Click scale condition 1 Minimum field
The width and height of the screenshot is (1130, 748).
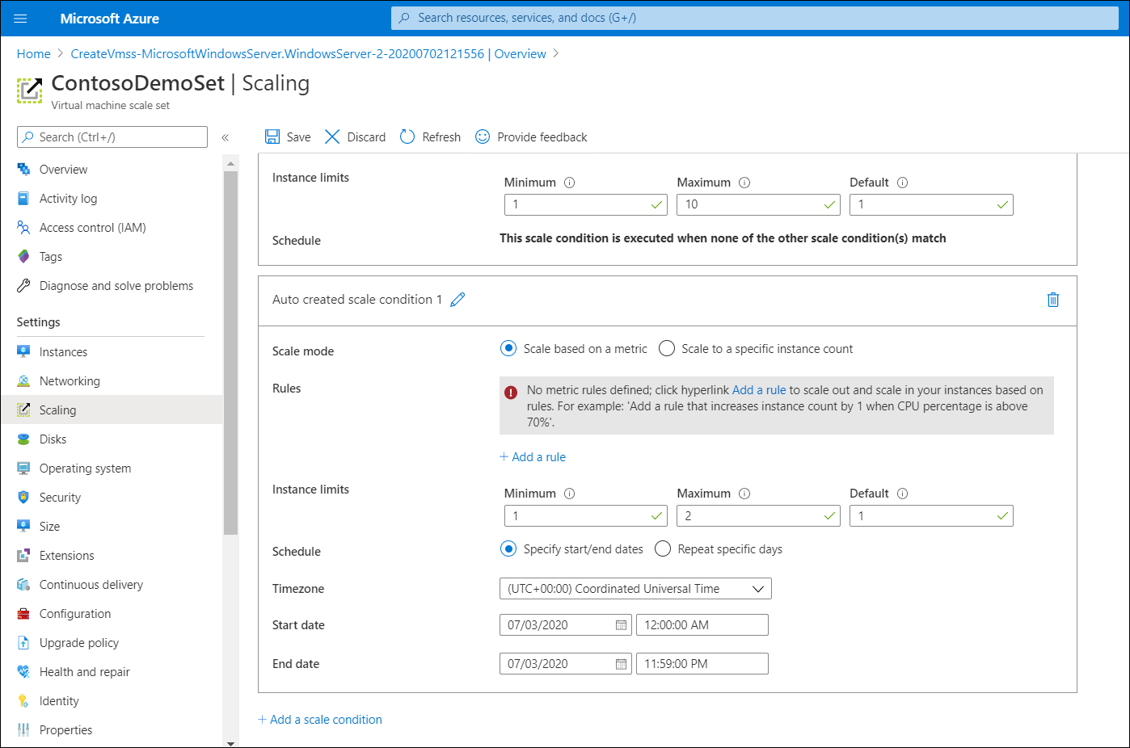586,515
